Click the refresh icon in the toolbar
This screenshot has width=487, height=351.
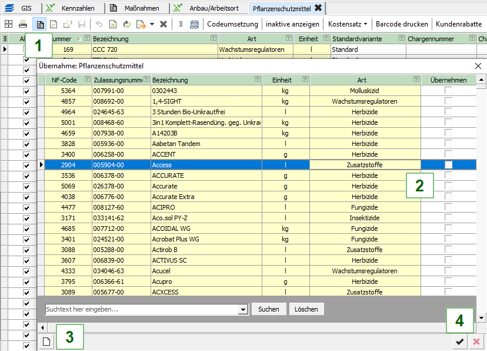(x=126, y=24)
